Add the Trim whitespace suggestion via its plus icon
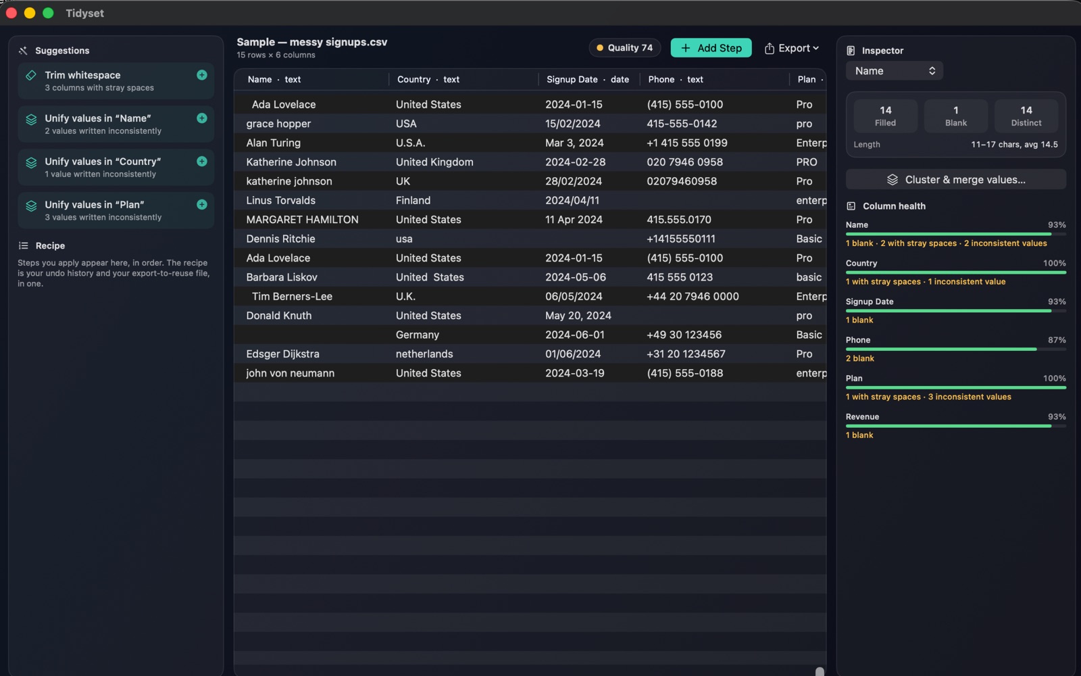 click(x=201, y=75)
